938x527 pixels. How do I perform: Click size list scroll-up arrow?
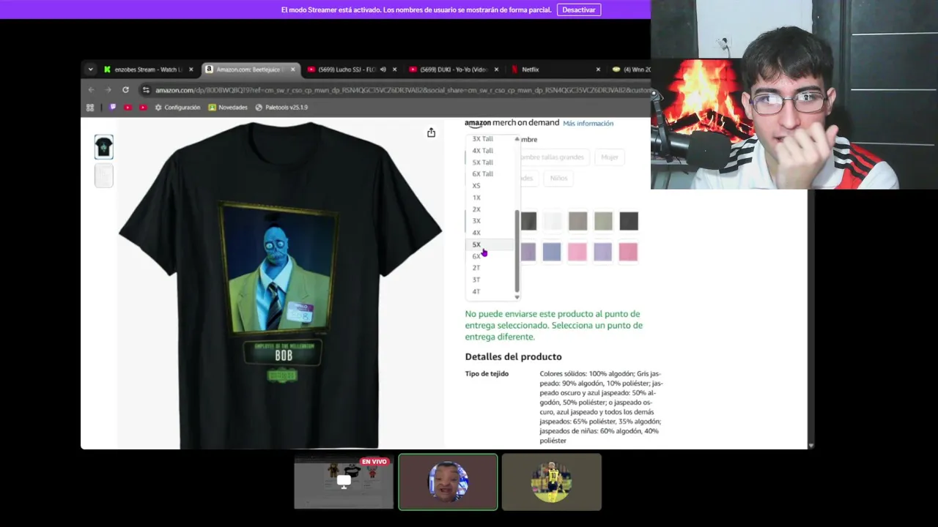pyautogui.click(x=517, y=139)
